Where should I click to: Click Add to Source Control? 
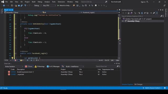coord(152,88)
